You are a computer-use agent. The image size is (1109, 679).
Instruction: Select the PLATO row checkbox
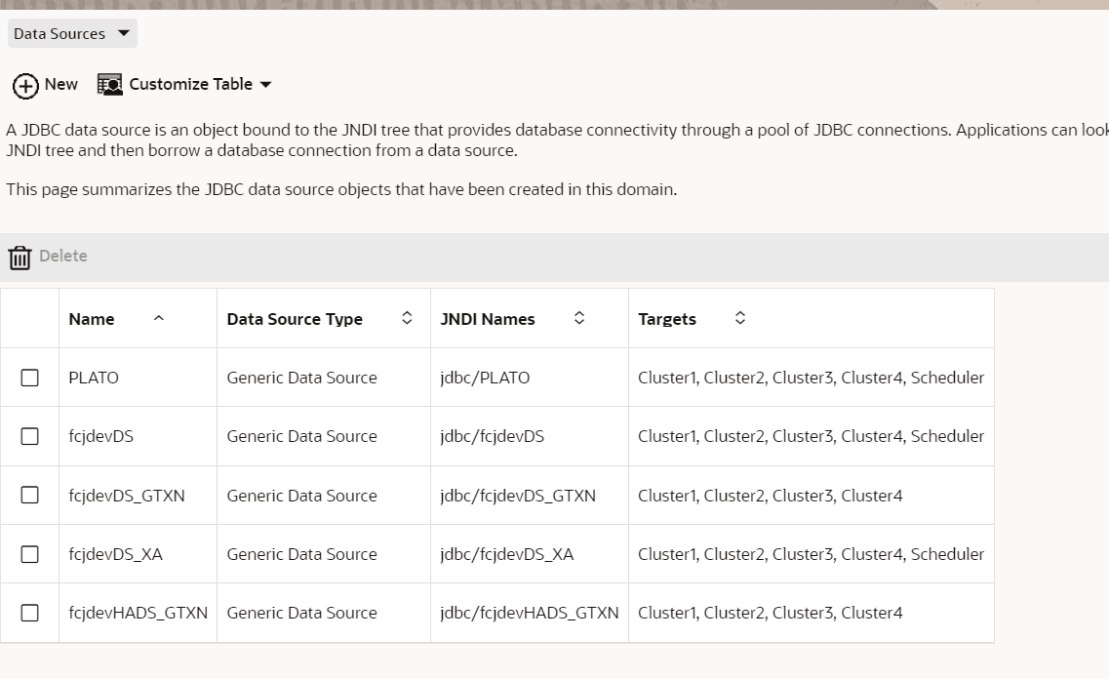[30, 378]
